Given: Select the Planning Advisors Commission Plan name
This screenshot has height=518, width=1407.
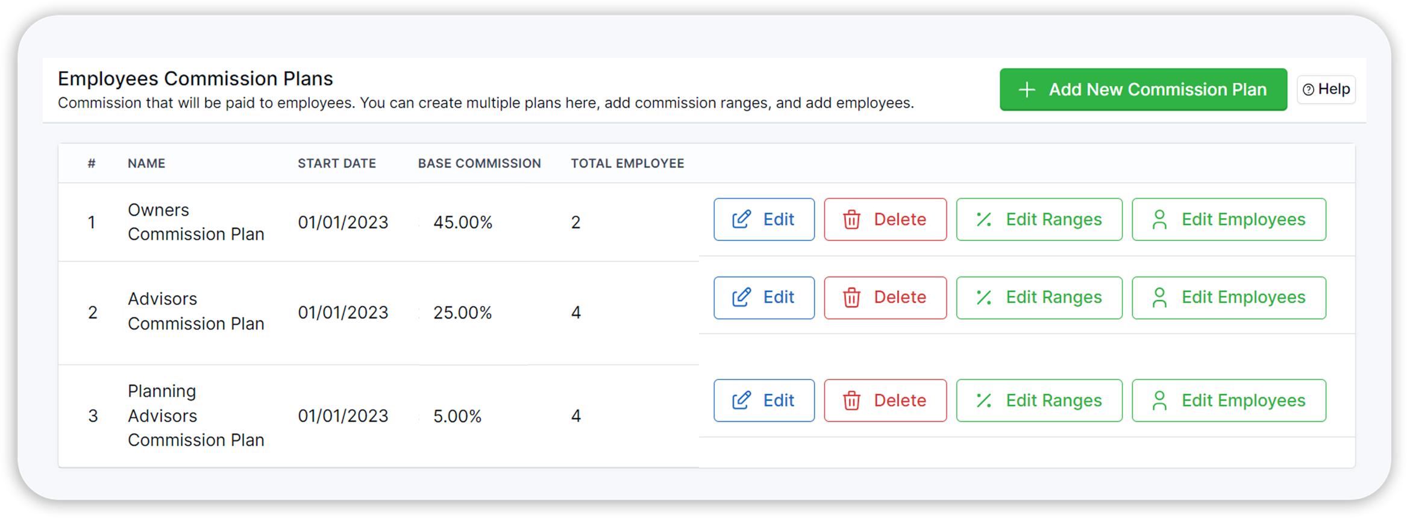Looking at the screenshot, I should click(196, 416).
